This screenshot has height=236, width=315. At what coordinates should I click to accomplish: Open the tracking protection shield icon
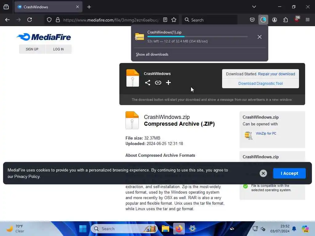tap(49, 20)
